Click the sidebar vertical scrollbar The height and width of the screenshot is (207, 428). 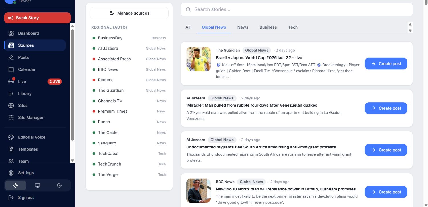pyautogui.click(x=72, y=86)
